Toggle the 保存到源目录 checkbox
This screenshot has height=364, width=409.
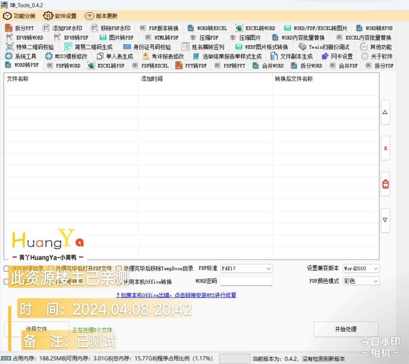point(6,269)
